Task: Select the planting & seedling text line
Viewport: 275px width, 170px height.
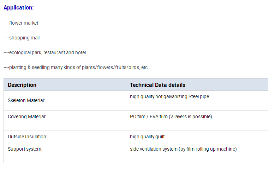Action: pos(78,67)
